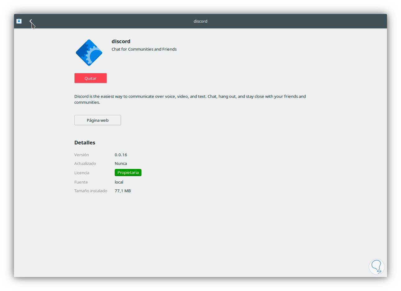
Task: Click the discord application icon
Action: [x=89, y=52]
